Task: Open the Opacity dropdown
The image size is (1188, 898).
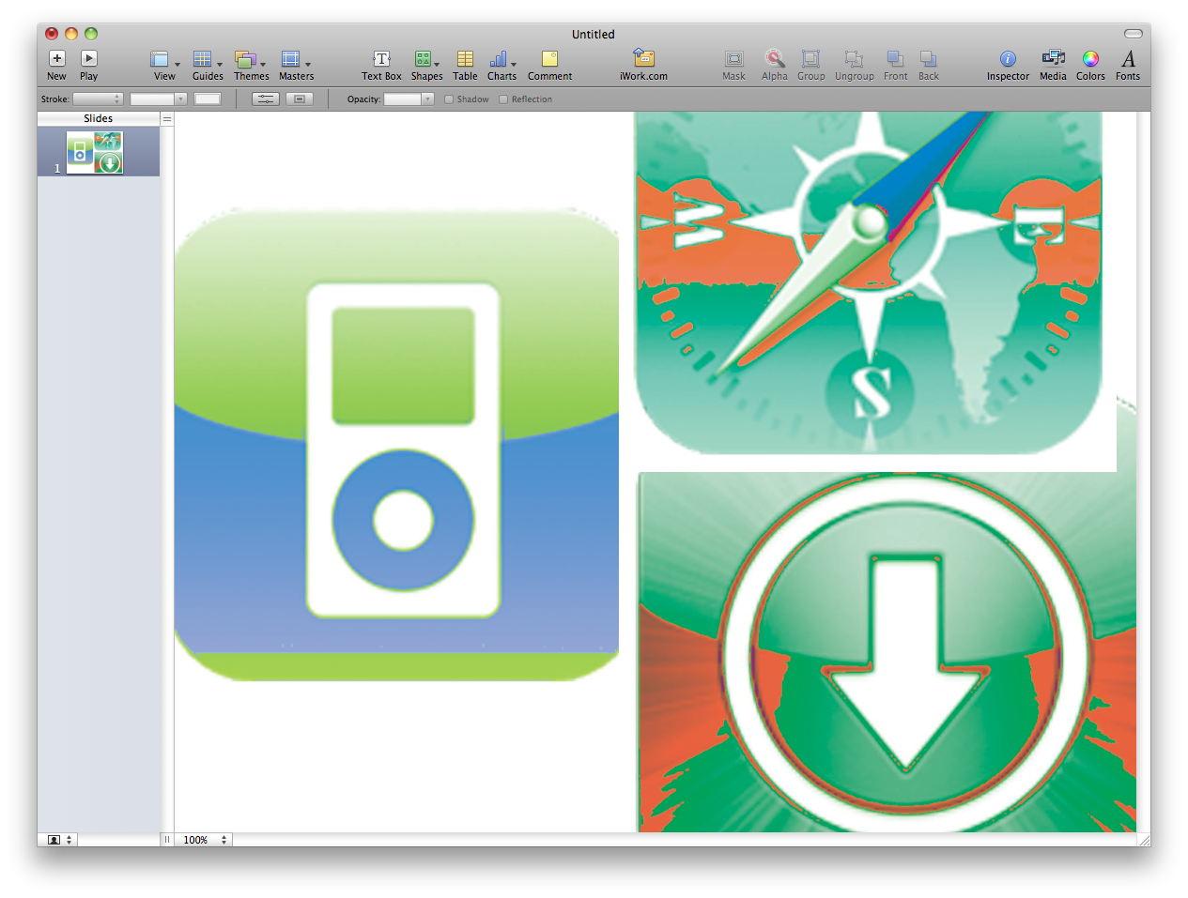Action: [x=409, y=99]
